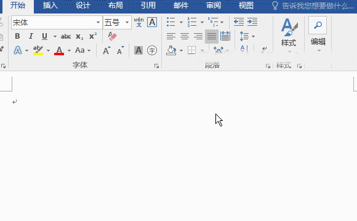
Task: Click enclosed character icon
Action: tap(152, 50)
